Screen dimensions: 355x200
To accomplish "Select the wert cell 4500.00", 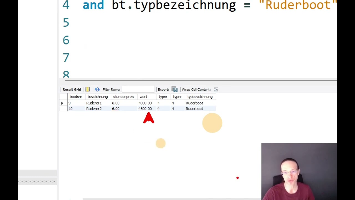I will [146, 109].
